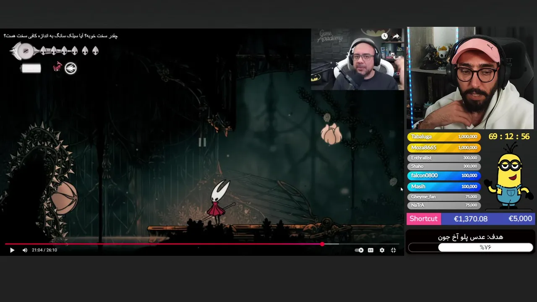Click the falcon0800 donor row
The width and height of the screenshot is (537, 302).
(444, 175)
